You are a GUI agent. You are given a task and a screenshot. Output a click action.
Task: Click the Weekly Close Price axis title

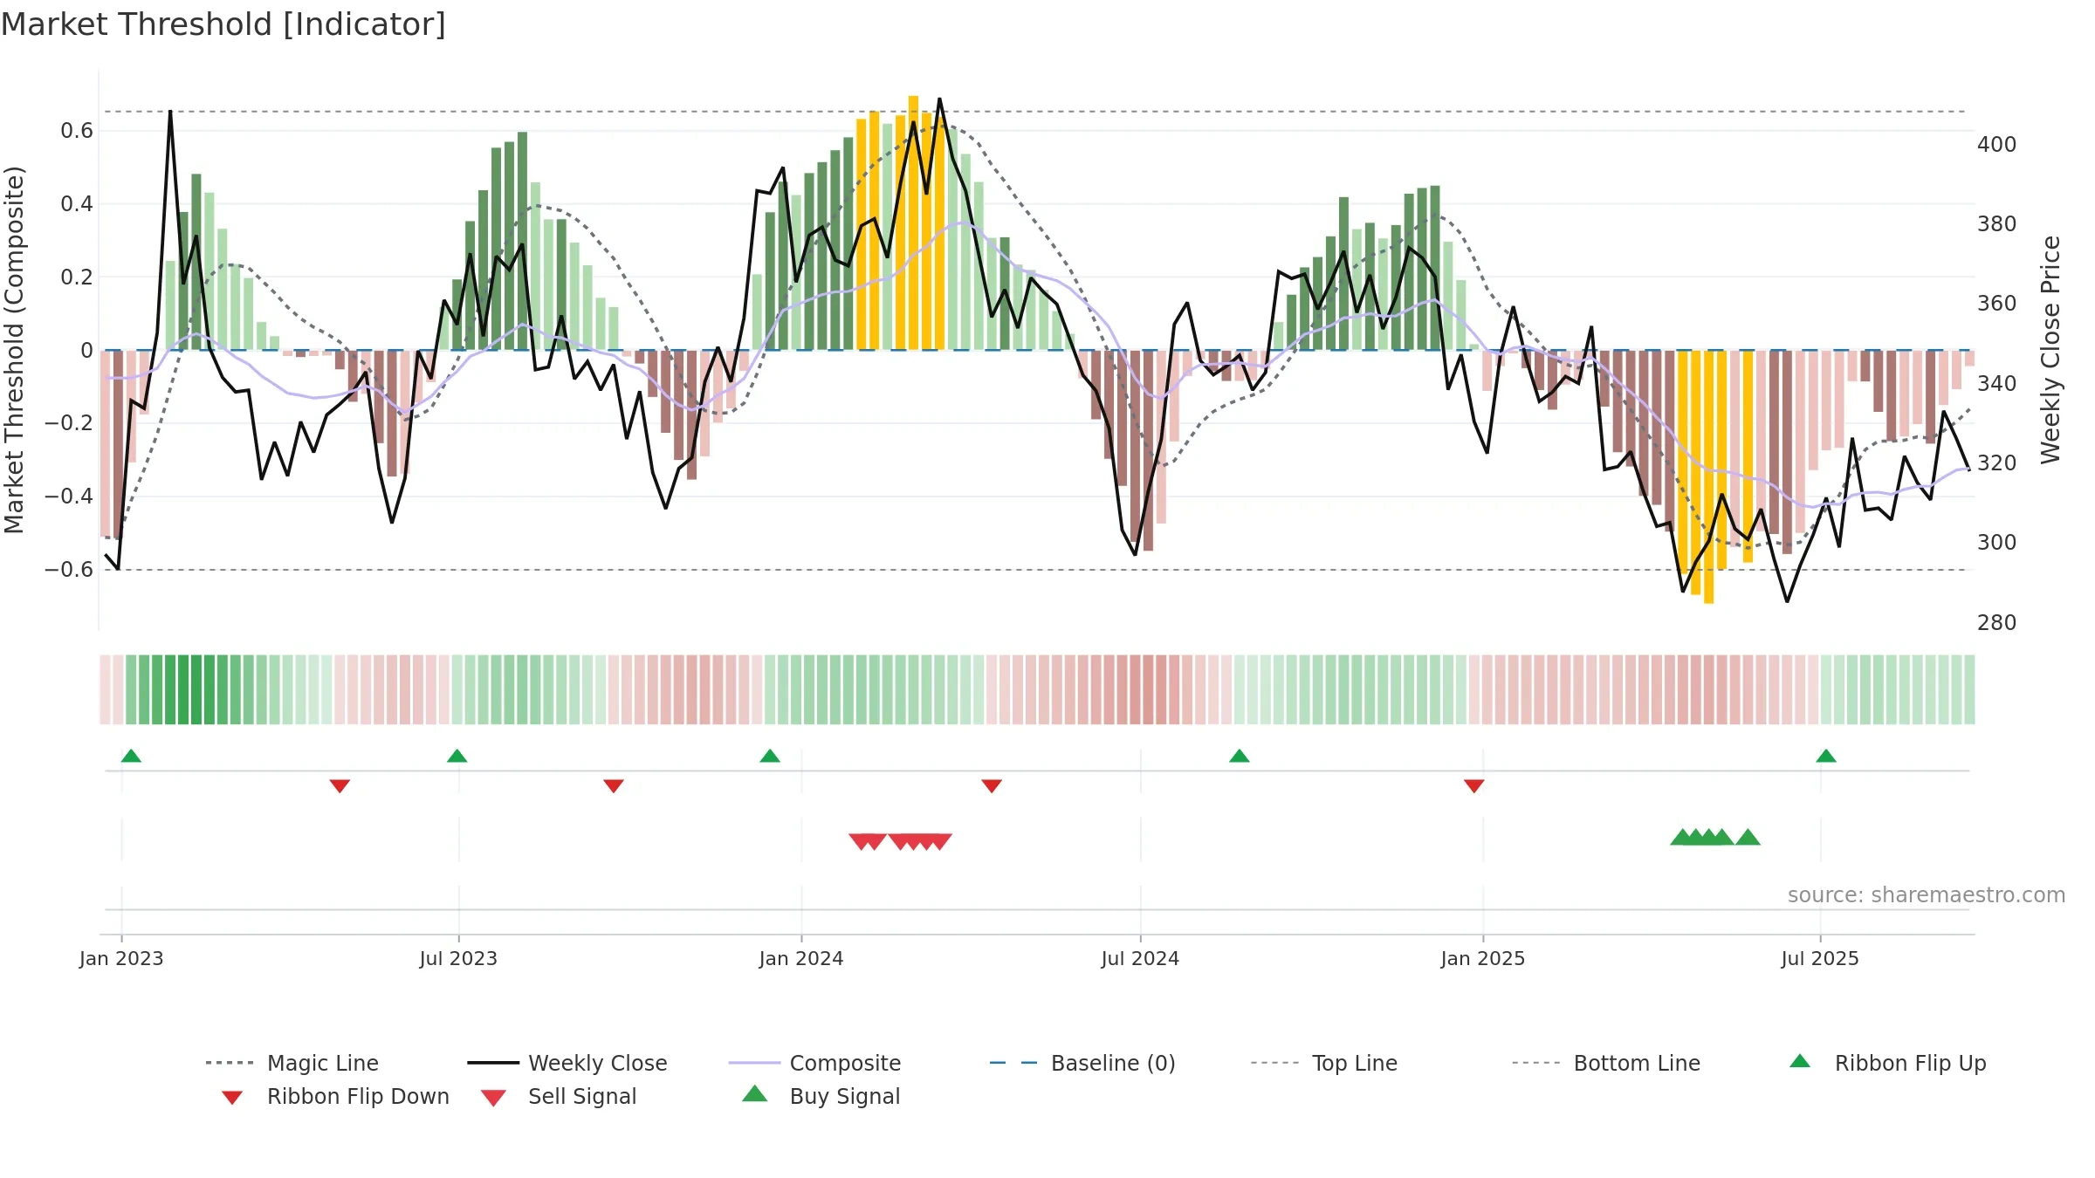tap(2050, 350)
